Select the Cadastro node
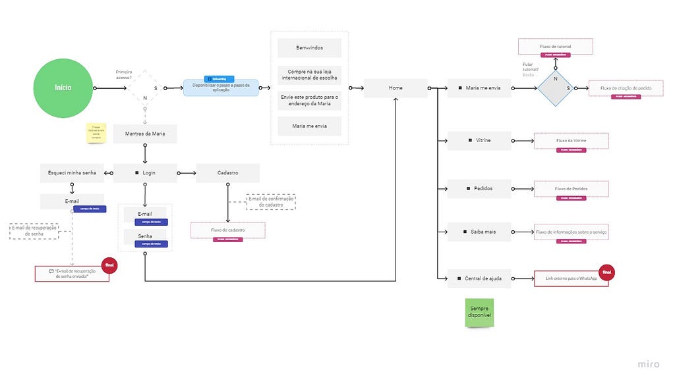The width and height of the screenshot is (675, 383). click(x=227, y=173)
